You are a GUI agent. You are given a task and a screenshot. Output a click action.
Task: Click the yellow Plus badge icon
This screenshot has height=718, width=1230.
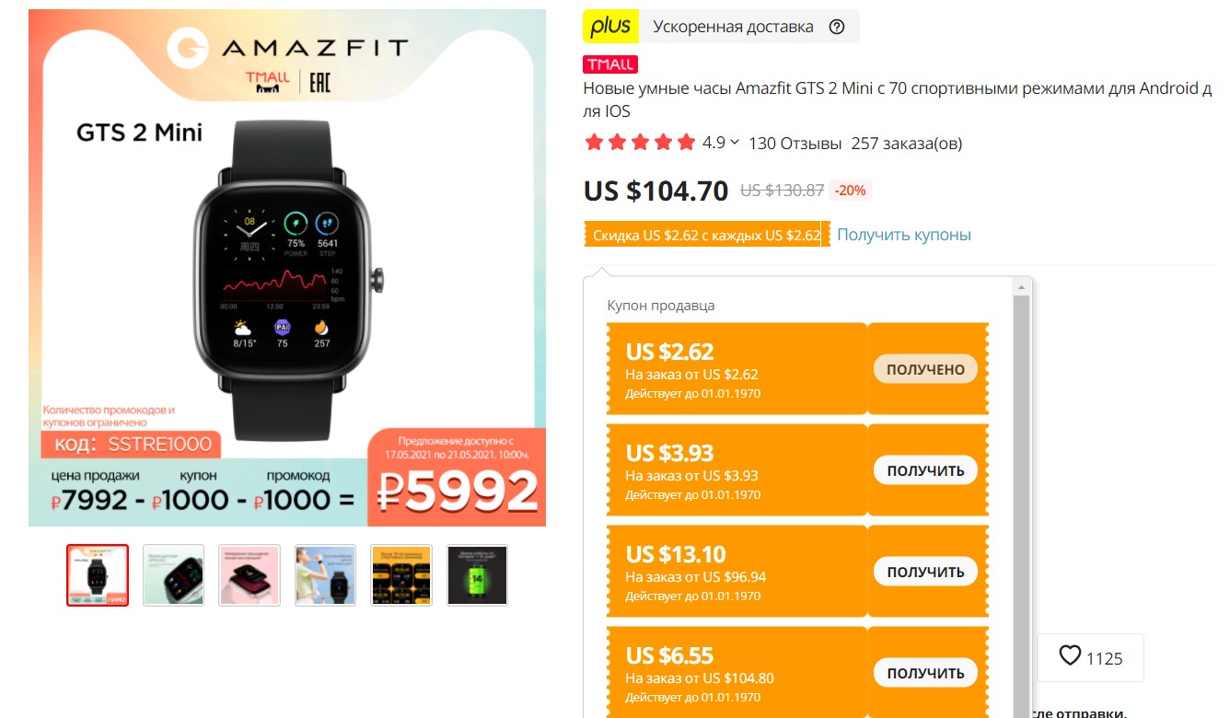click(610, 27)
